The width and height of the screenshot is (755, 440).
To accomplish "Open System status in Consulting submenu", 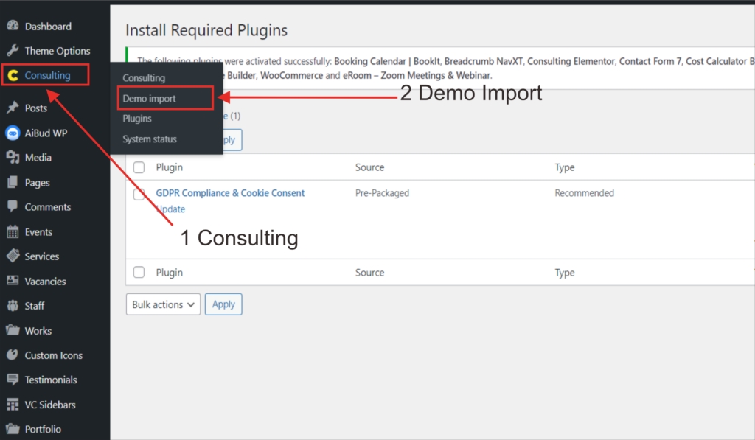I will (x=150, y=139).
